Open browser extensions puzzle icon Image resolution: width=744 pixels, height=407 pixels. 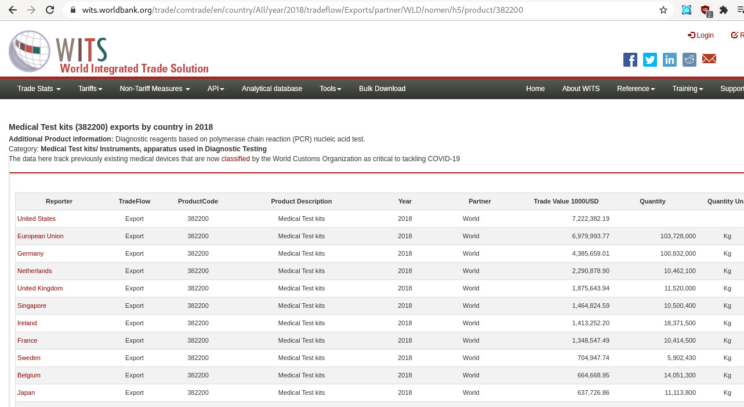(x=723, y=10)
